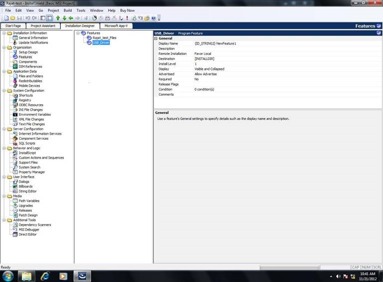Open Custom Actions and Sequences view

click(x=41, y=158)
